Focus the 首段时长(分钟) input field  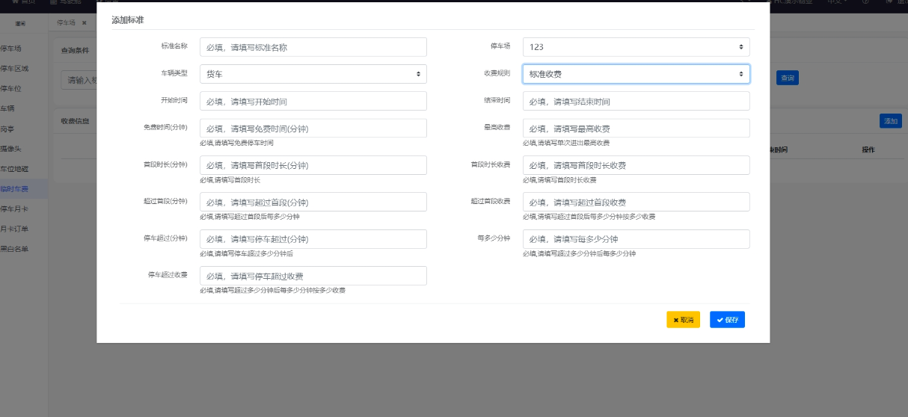click(313, 165)
